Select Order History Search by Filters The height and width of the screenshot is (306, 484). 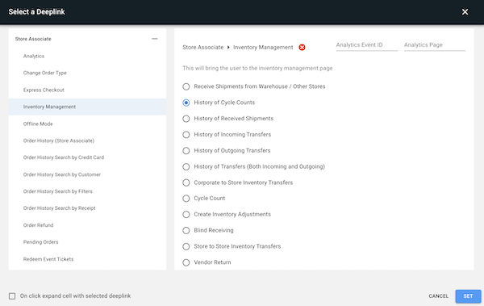(x=87, y=191)
